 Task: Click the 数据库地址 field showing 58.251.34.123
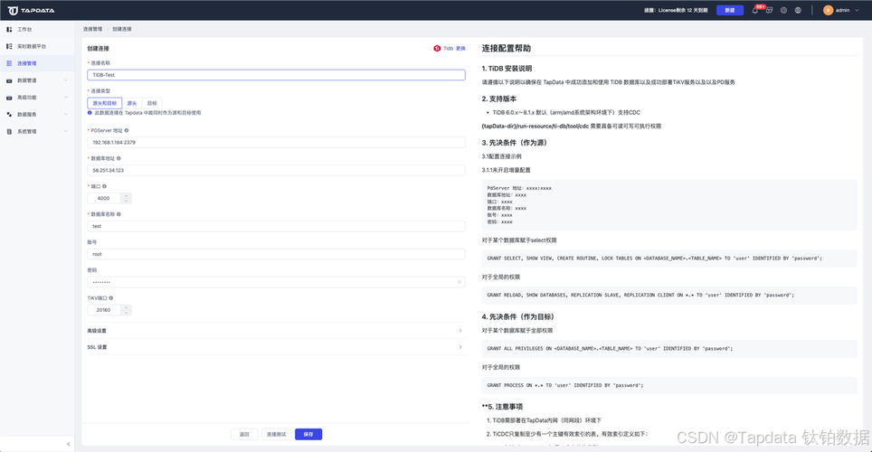click(276, 170)
